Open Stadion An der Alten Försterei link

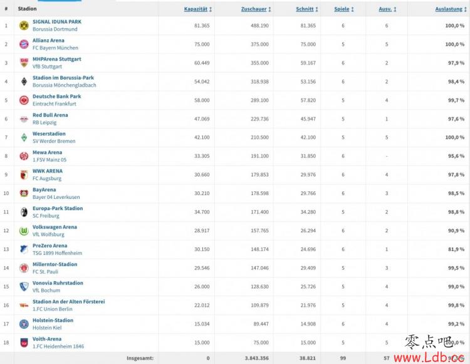[x=69, y=301]
